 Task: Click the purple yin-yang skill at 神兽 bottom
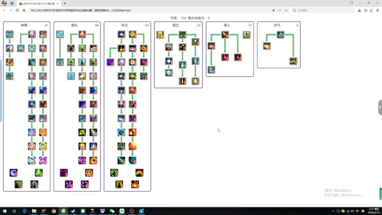13,173
